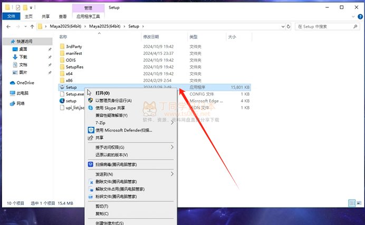365x225 pixels.
Task: Click quick access toolbar properties icon
Action: tap(18, 8)
